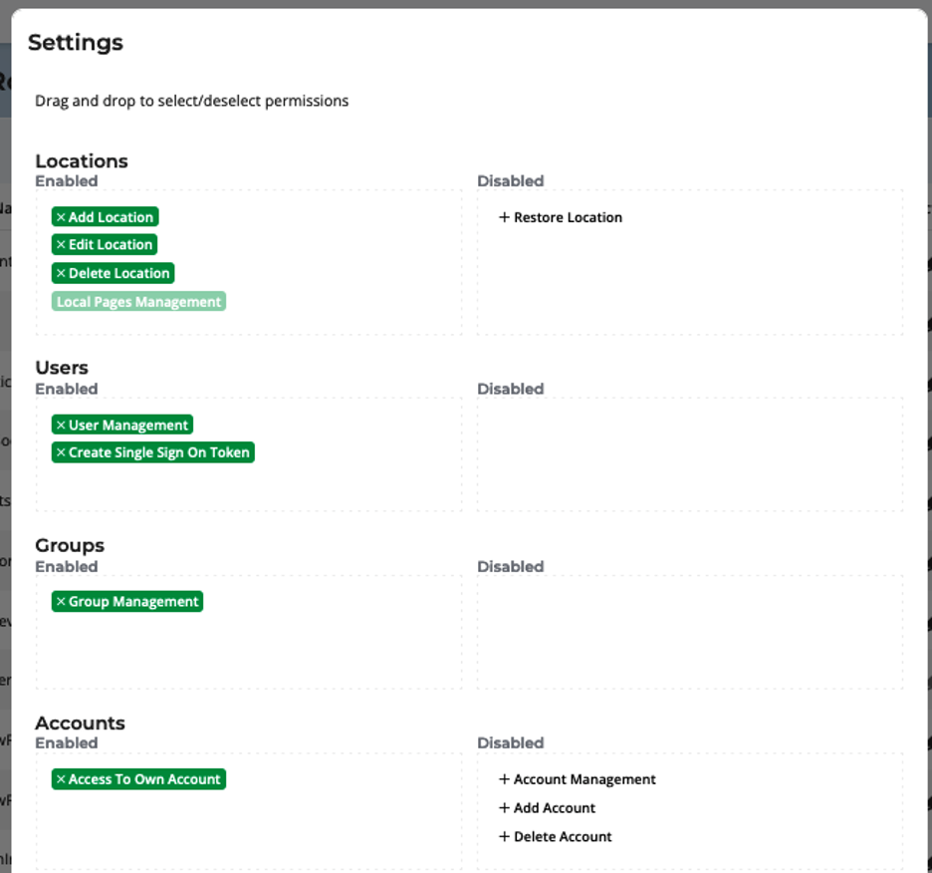
Task: Remove Delete Location using its × icon
Action: pyautogui.click(x=61, y=272)
